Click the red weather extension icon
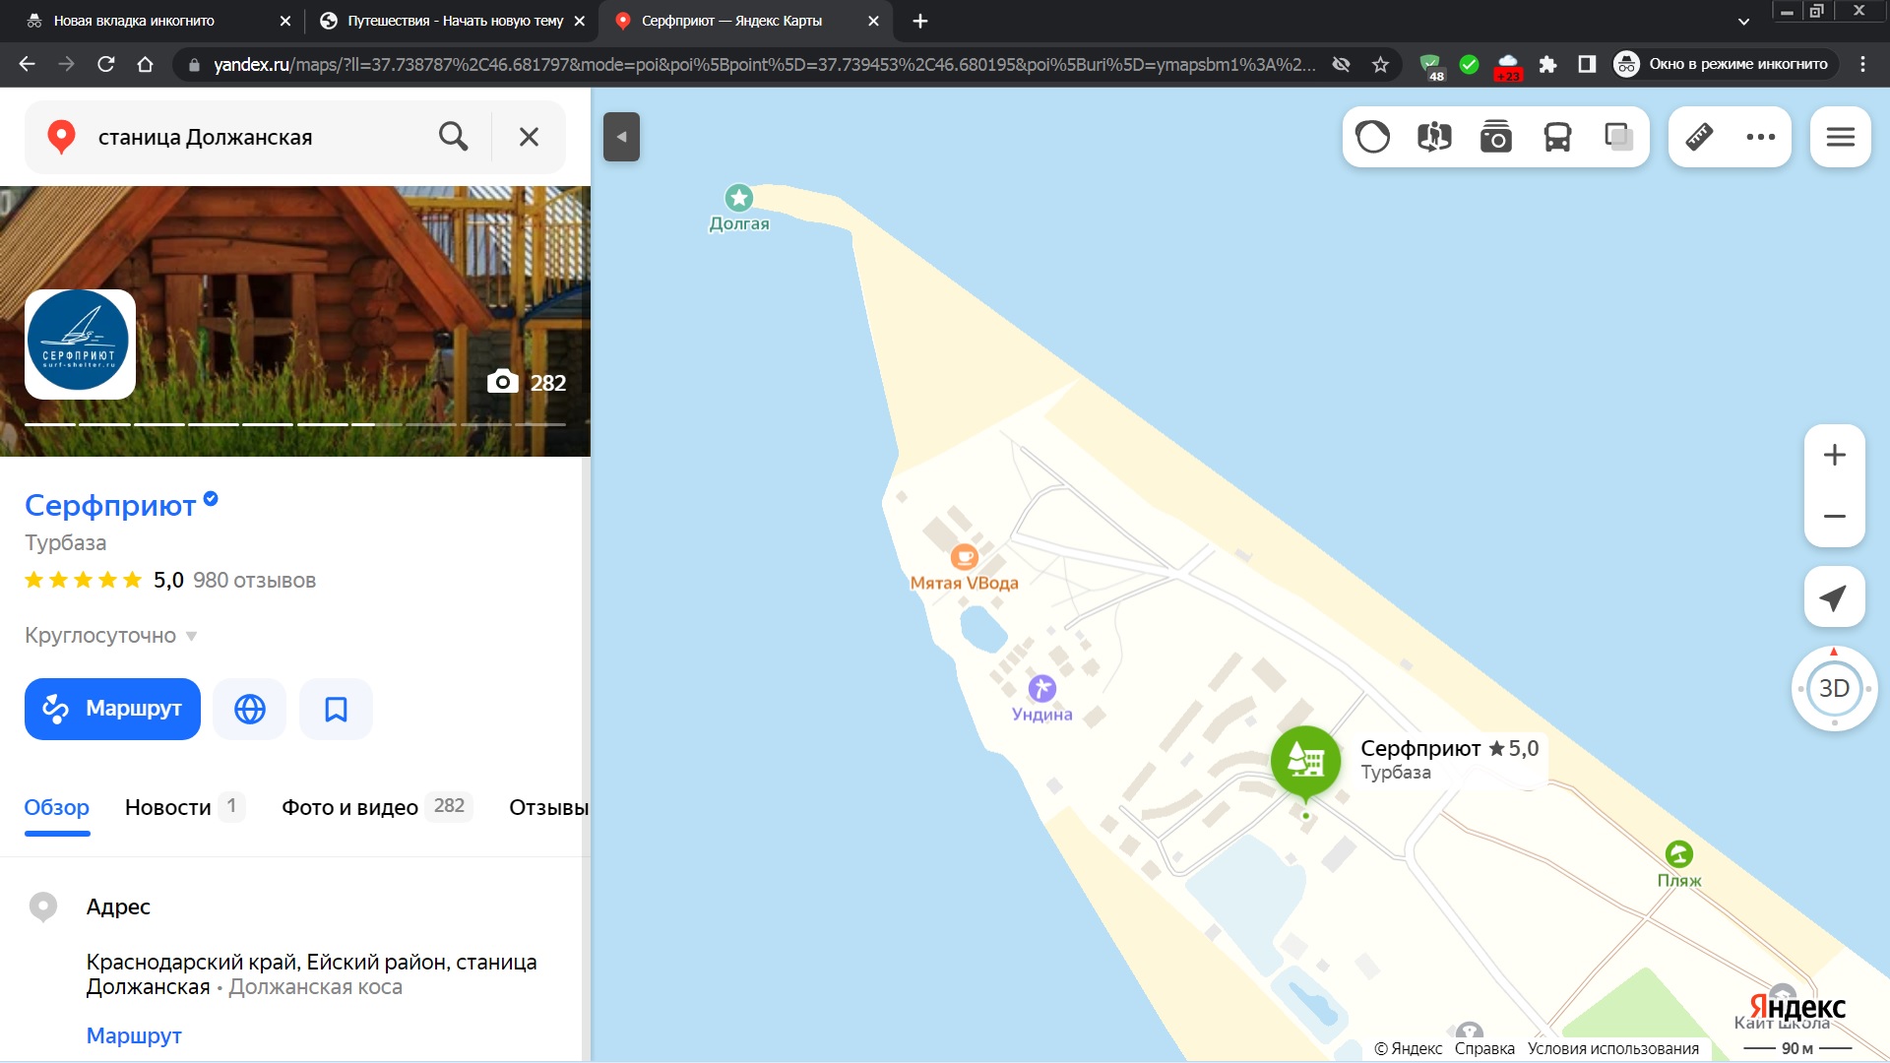This screenshot has height=1063, width=1890. 1508,66
